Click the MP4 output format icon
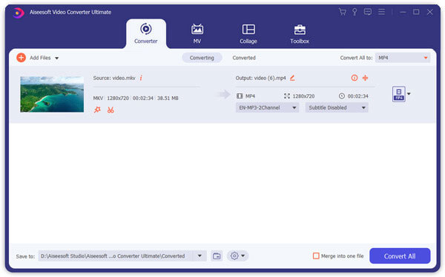This screenshot has width=445, height=277. 399,94
